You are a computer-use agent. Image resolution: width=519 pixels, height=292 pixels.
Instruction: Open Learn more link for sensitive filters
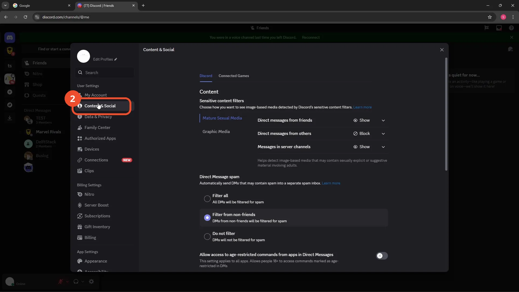click(x=362, y=107)
